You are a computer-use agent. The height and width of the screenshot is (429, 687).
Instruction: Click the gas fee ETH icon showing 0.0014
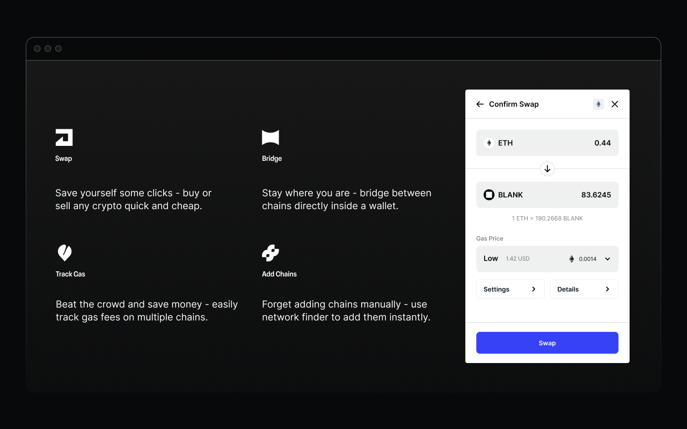coord(572,259)
